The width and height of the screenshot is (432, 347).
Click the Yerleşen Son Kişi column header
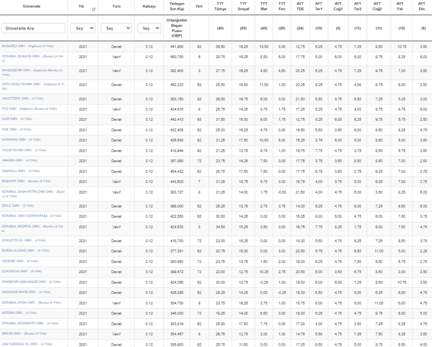coord(177,6)
